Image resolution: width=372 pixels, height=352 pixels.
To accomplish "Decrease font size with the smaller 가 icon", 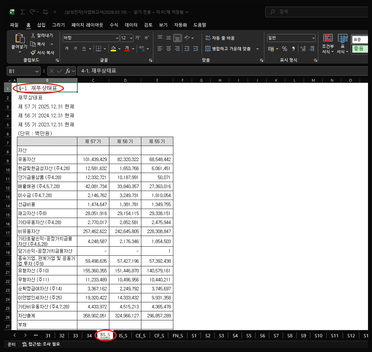I will pos(146,38).
